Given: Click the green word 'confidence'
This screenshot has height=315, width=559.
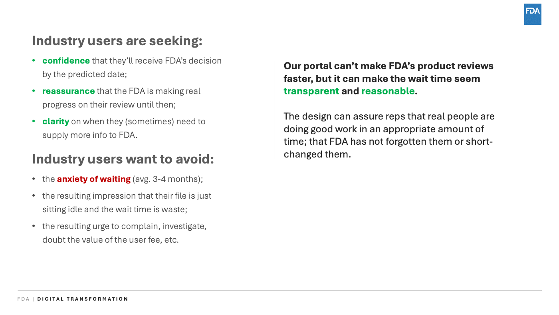Looking at the screenshot, I should pyautogui.click(x=66, y=61).
